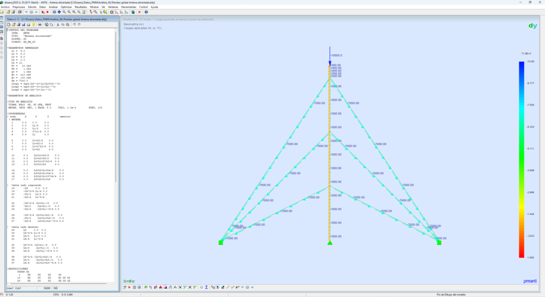Click the printer icon in Datos toolbar
Image resolution: width=545 pixels, height=297 pixels.
click(40, 24)
